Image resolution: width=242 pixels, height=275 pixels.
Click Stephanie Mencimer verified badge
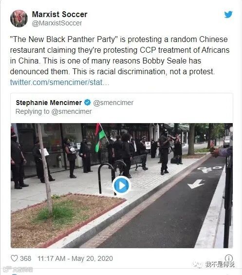pyautogui.click(x=88, y=103)
